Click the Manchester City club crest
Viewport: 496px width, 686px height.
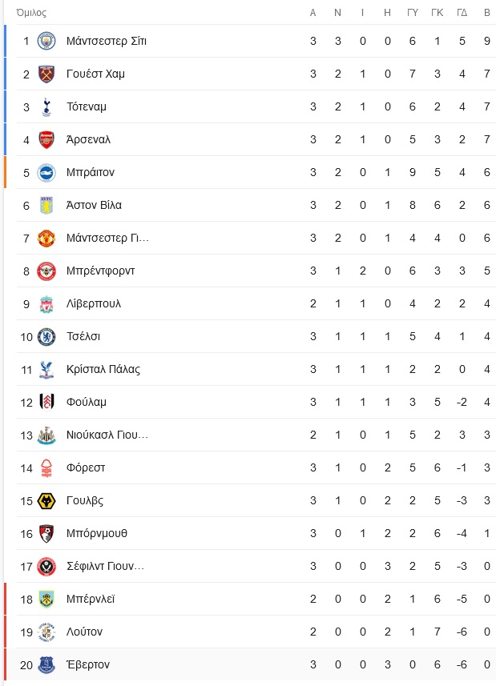pyautogui.click(x=46, y=41)
